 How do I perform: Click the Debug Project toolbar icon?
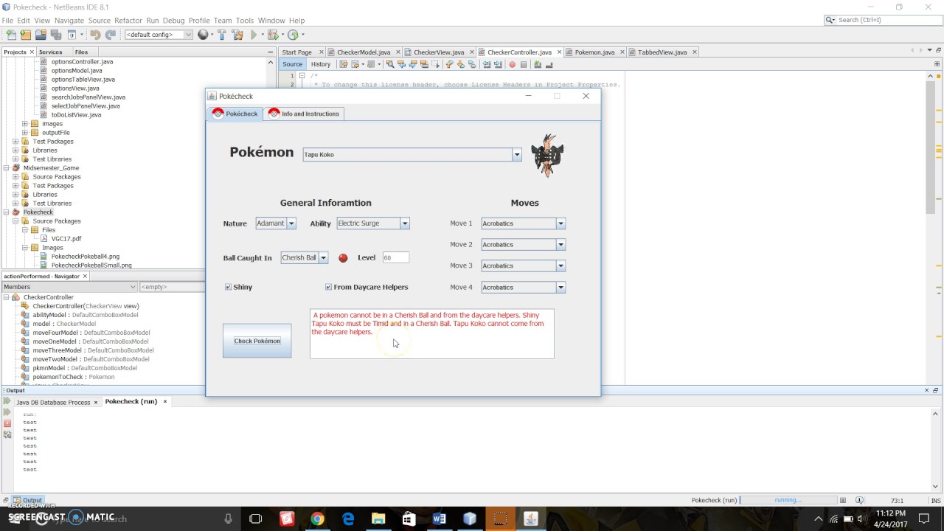pos(273,35)
